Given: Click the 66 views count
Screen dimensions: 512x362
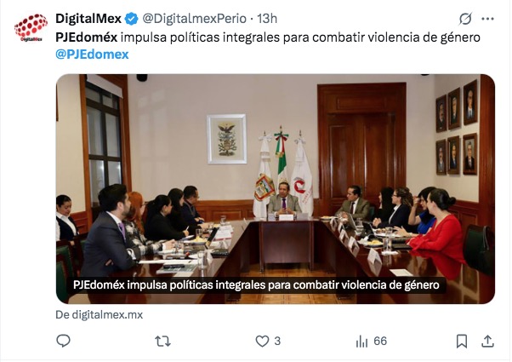Looking at the screenshot, I should [x=380, y=342].
